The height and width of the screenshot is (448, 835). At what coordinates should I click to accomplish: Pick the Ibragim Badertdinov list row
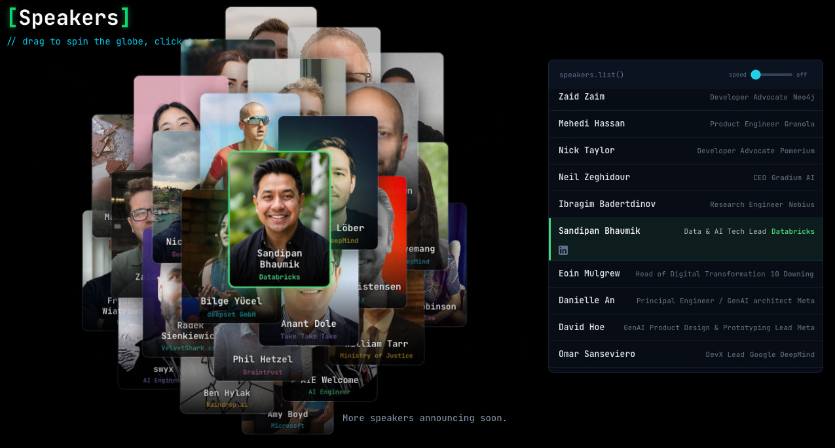pyautogui.click(x=686, y=204)
